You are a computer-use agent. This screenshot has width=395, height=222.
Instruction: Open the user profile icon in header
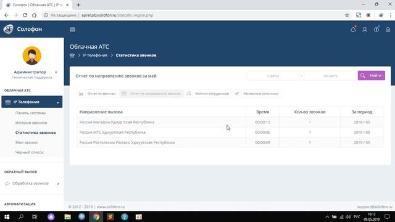click(365, 30)
